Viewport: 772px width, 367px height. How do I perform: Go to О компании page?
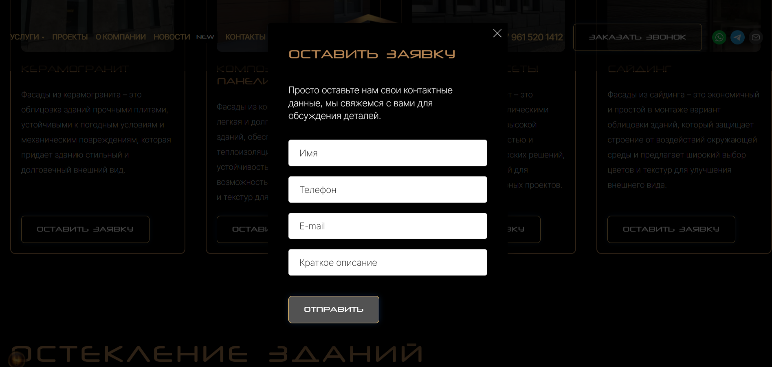pyautogui.click(x=121, y=37)
